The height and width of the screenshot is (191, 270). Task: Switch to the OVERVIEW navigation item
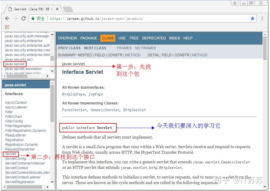tap(67, 38)
